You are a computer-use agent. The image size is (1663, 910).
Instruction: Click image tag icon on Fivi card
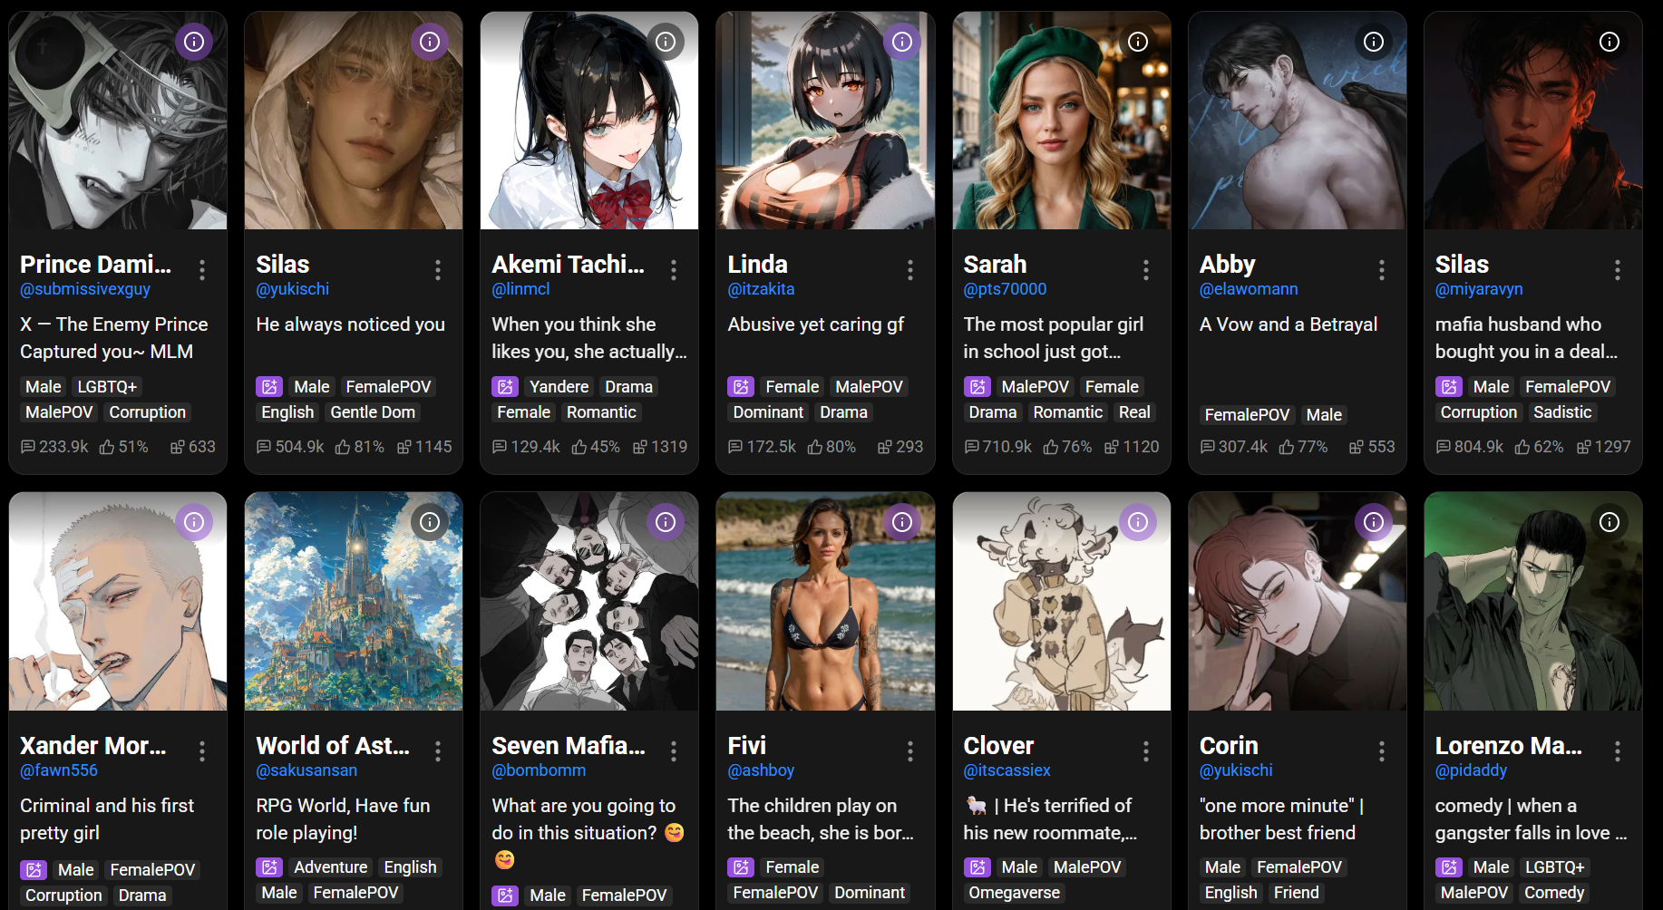click(741, 867)
